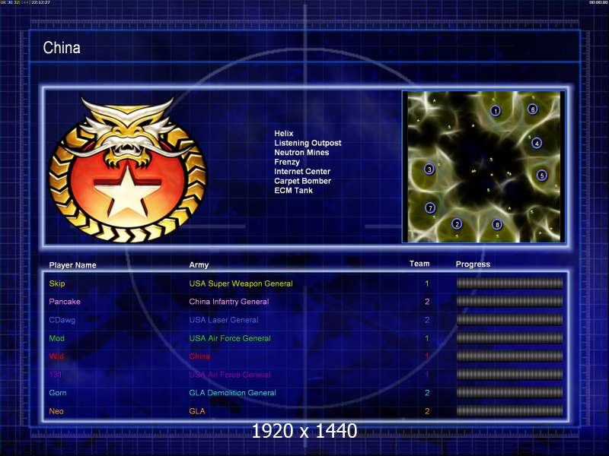This screenshot has width=609, height=456.
Task: Click Pancake's team number 2
Action: (x=427, y=302)
